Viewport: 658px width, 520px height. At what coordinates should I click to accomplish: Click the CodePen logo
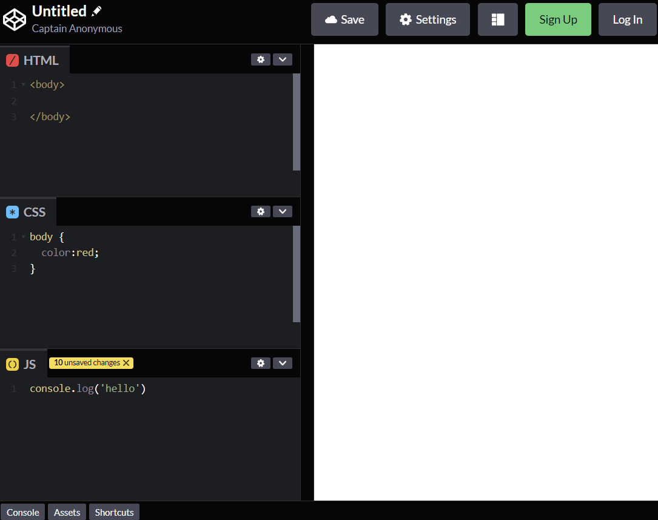click(14, 19)
